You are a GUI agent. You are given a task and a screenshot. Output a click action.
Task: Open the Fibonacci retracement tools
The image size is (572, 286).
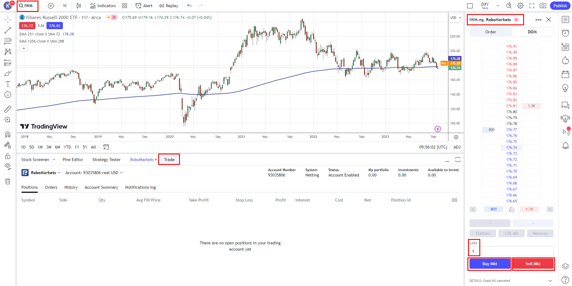[x=8, y=41]
